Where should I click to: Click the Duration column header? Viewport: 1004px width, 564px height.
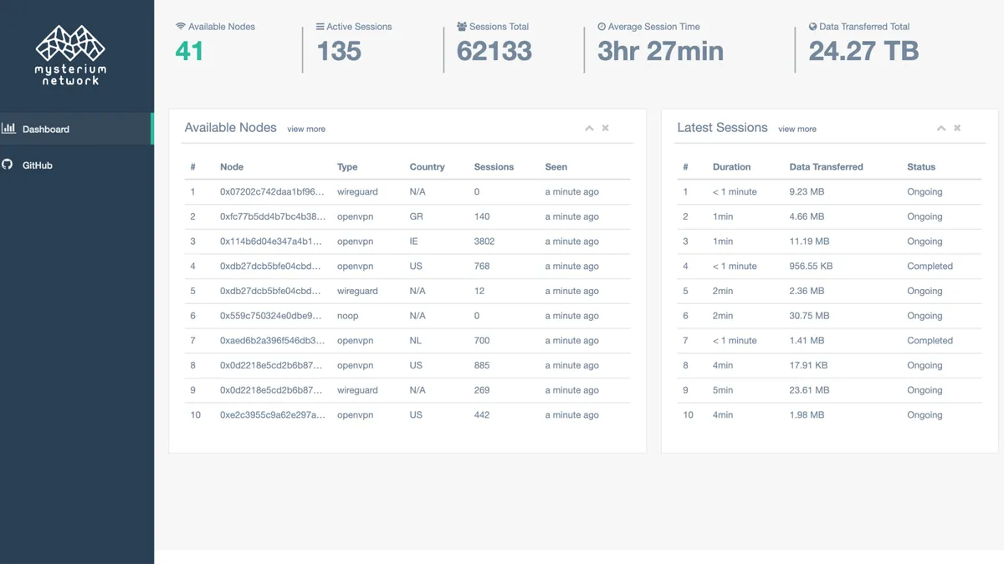(732, 167)
